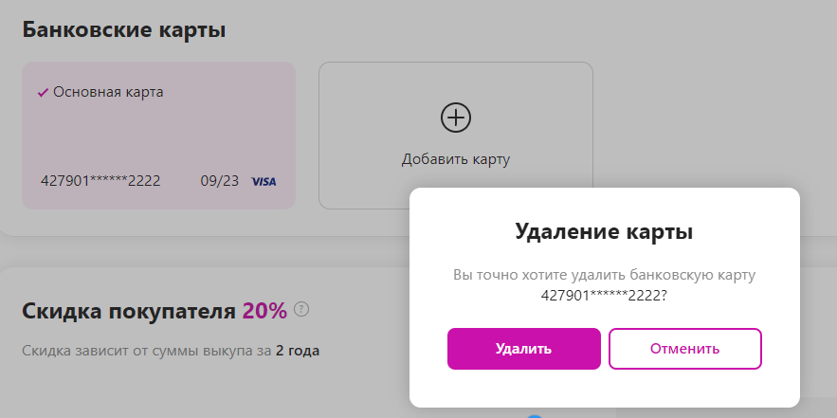The width and height of the screenshot is (837, 418).
Task: Click the Скидка покупателя heading text
Action: pos(127,311)
